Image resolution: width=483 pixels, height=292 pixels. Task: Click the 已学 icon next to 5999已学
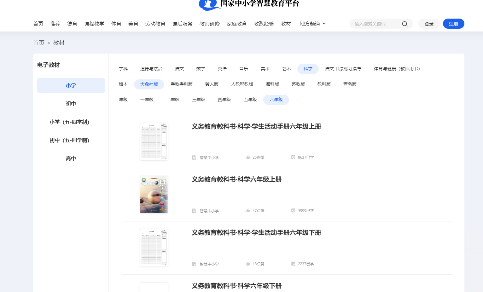coord(293,210)
